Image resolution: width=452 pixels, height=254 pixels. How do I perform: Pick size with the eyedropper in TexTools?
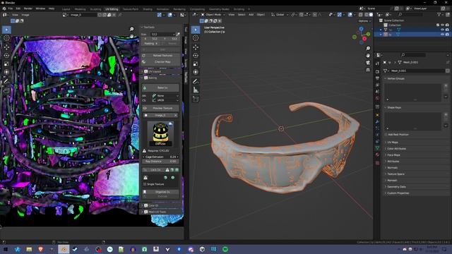click(x=178, y=35)
